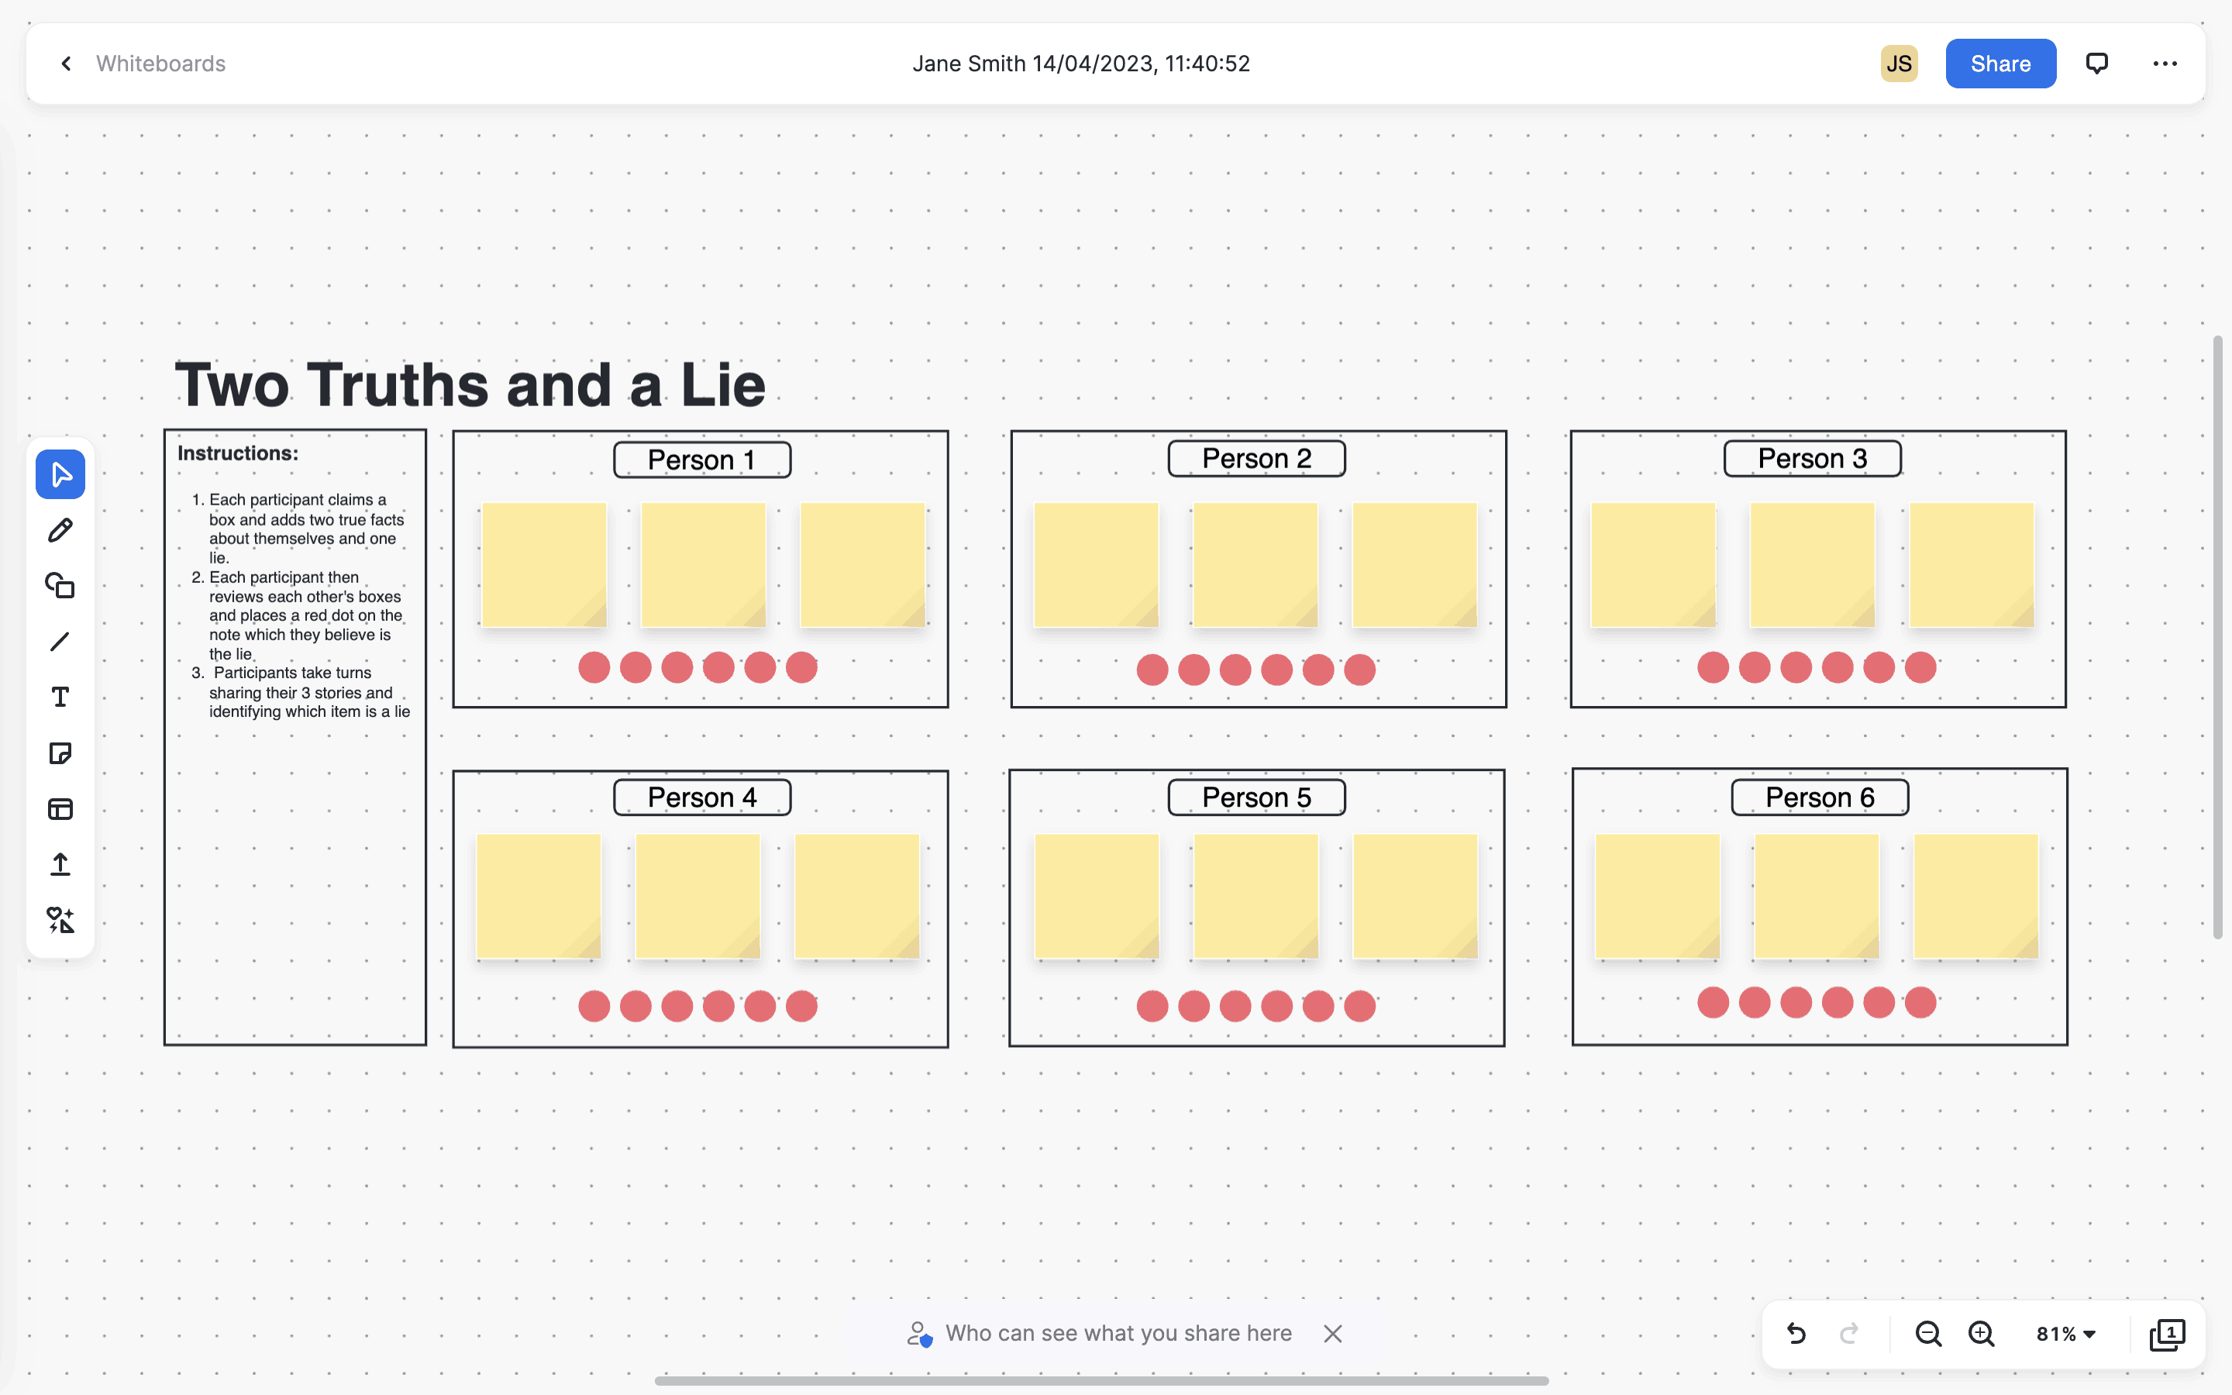Undo the last action

coord(1796,1334)
